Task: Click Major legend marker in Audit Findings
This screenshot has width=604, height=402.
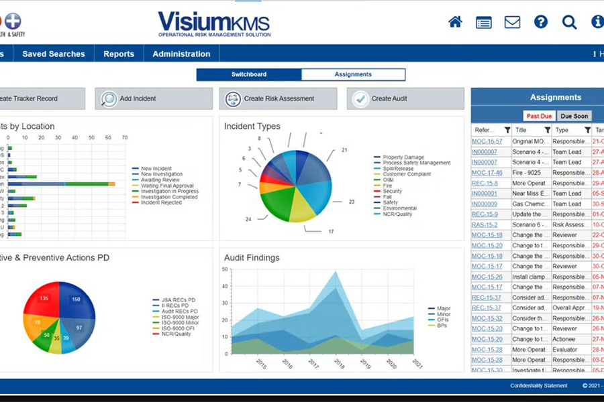Action: (x=432, y=308)
